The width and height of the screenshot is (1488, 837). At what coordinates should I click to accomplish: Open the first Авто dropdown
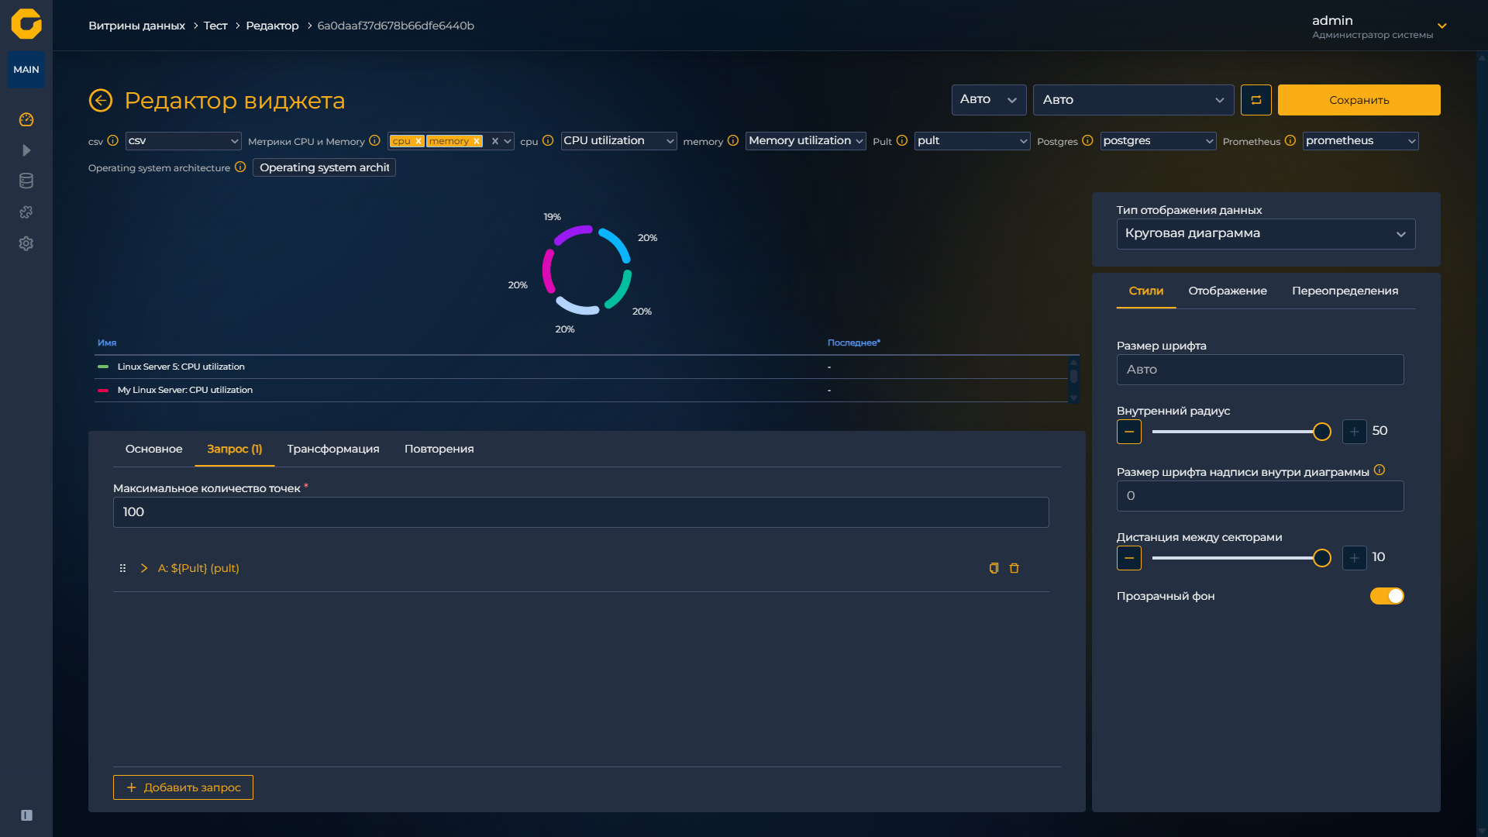(989, 100)
